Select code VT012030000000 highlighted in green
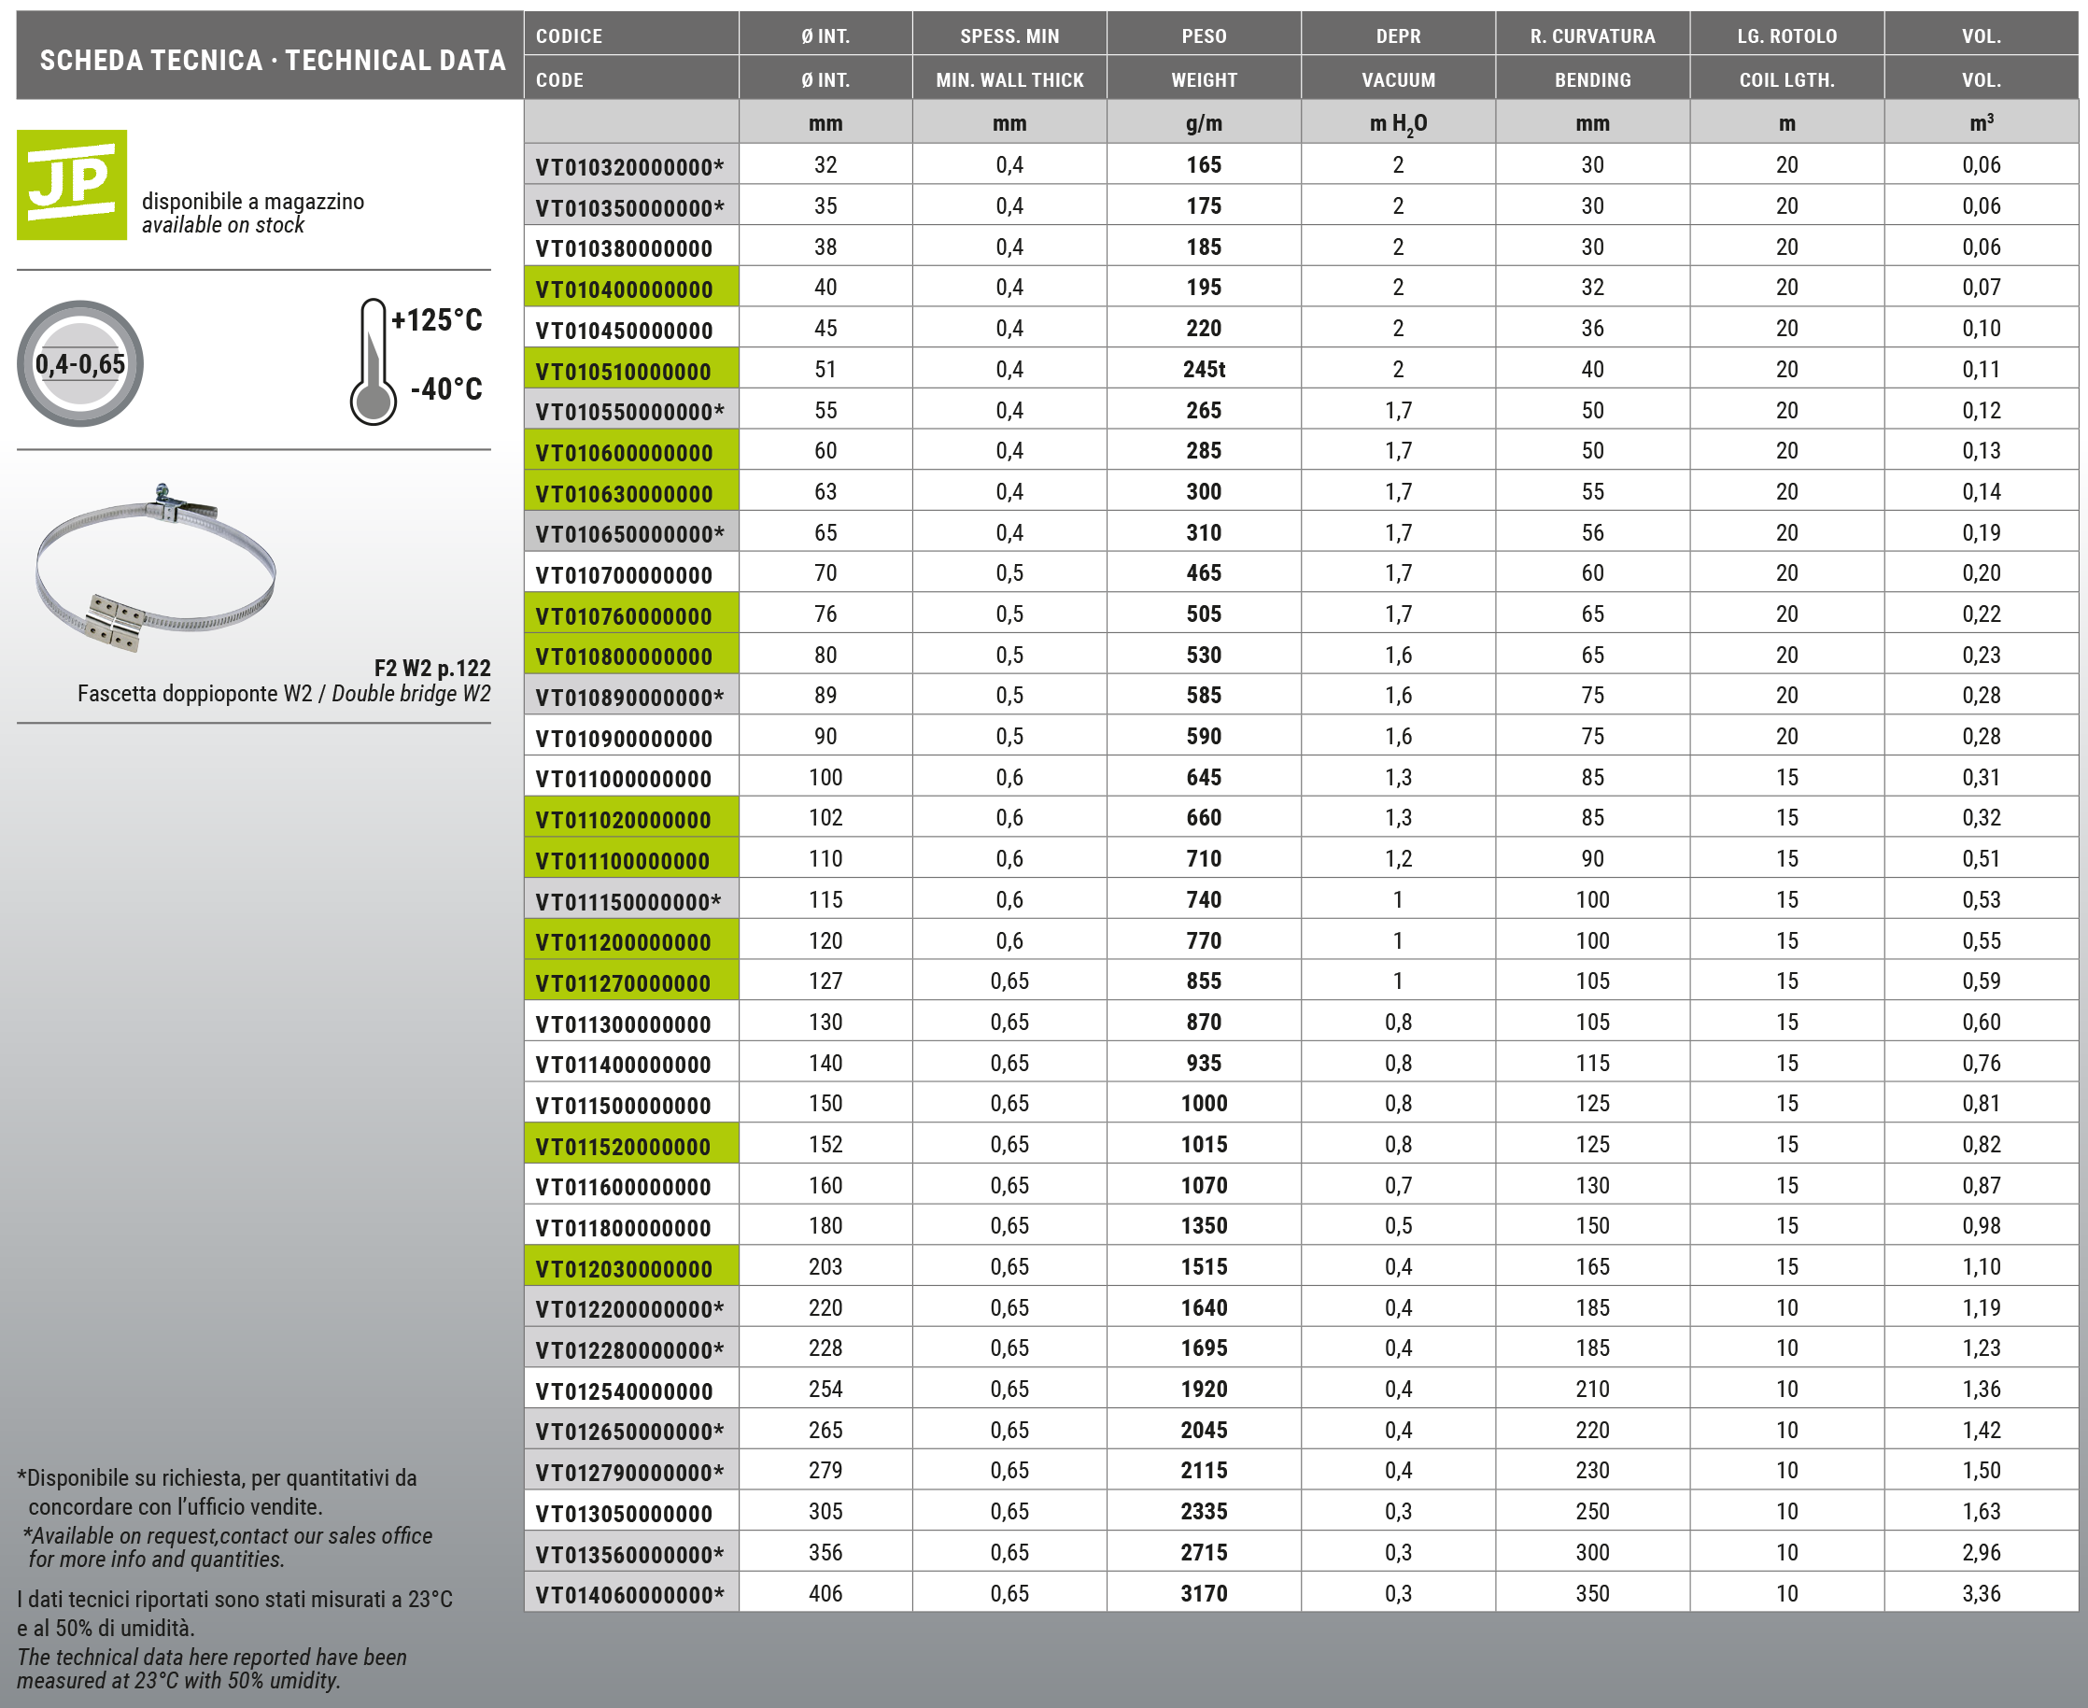Image resolution: width=2088 pixels, height=1708 pixels. click(x=624, y=1268)
